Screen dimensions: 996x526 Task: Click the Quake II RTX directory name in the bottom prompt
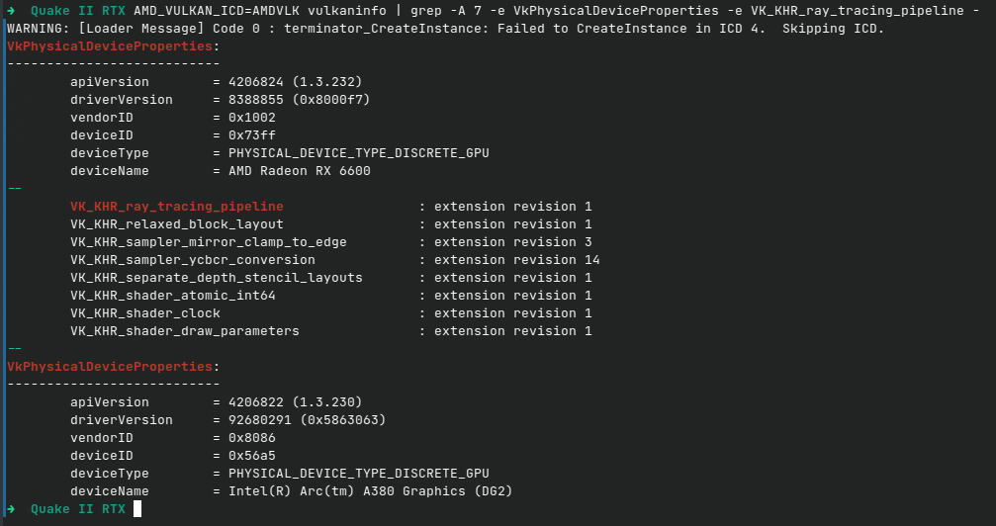77,509
